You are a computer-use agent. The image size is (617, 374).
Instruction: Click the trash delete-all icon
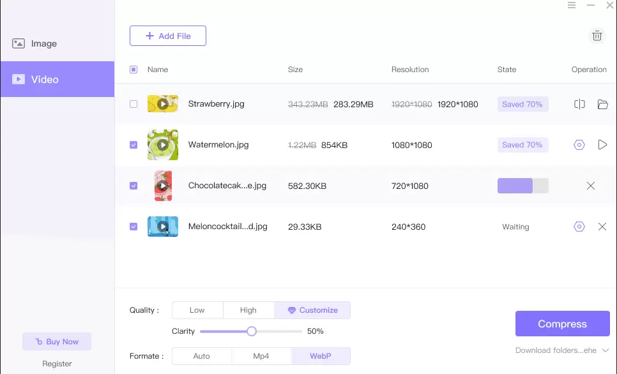pyautogui.click(x=597, y=36)
